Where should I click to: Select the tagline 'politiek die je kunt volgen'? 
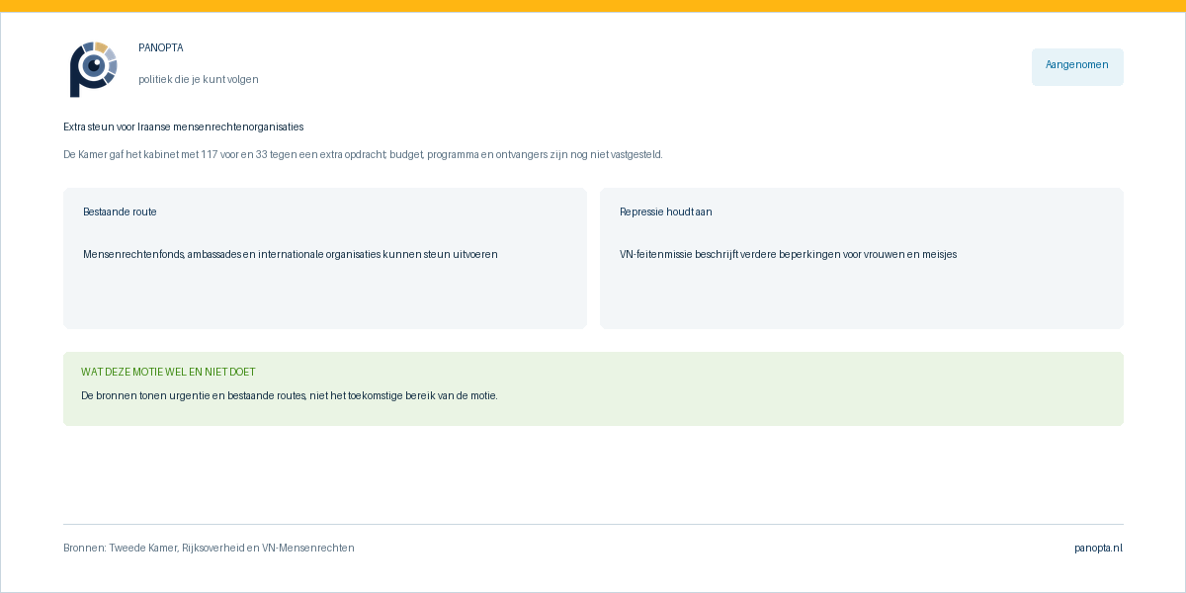point(199,79)
